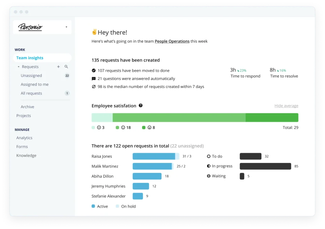The height and width of the screenshot is (229, 325).
Task: Open the Archive section
Action: (27, 107)
